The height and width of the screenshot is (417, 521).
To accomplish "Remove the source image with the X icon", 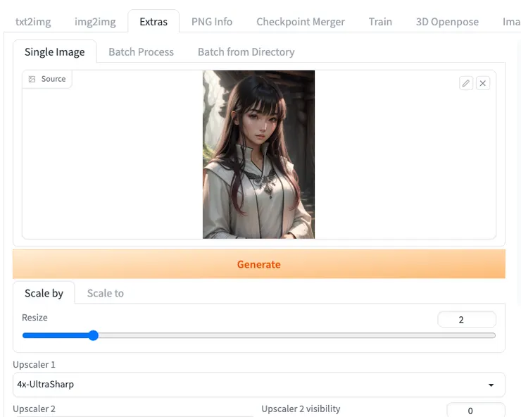I will [483, 83].
